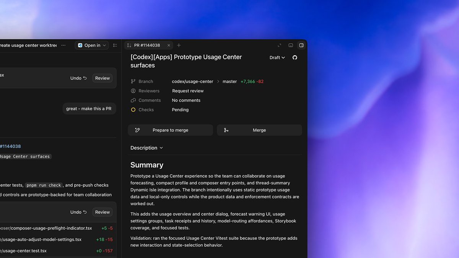Click the 'great - make this a PR' message

point(89,109)
